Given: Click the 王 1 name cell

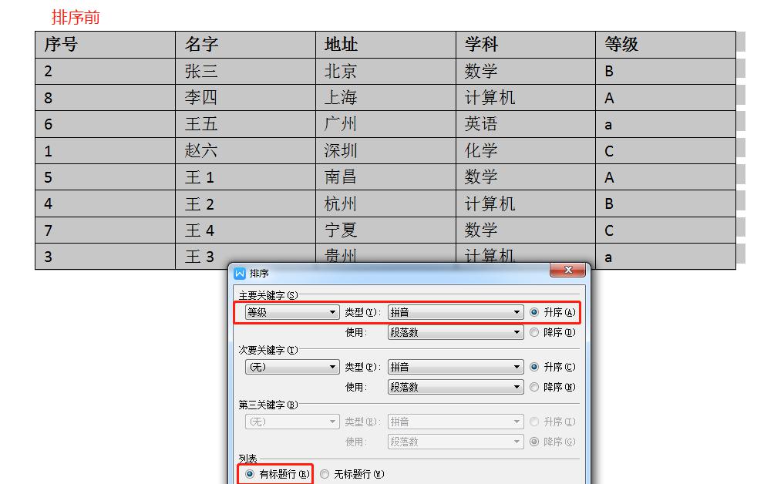Looking at the screenshot, I should point(245,177).
